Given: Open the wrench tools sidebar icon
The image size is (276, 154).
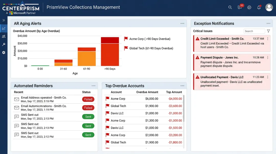Looking at the screenshot, I should (4, 44).
